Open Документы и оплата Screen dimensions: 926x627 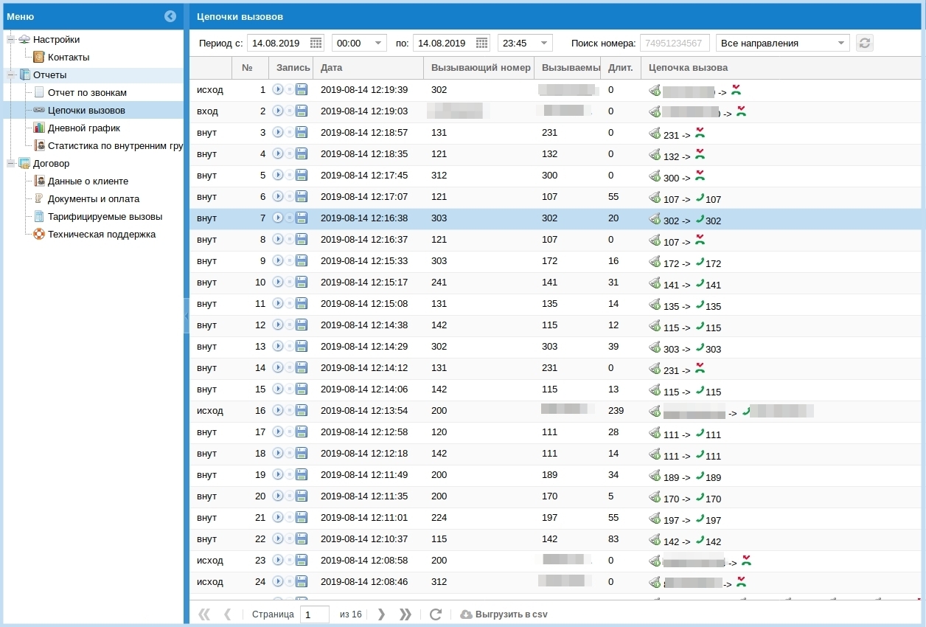coord(94,198)
